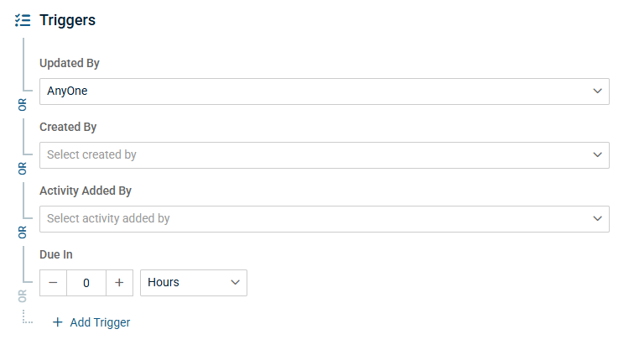Open the Updated By dropdown showing AnyOne
Screen dimensions: 634x345
[x=319, y=91]
